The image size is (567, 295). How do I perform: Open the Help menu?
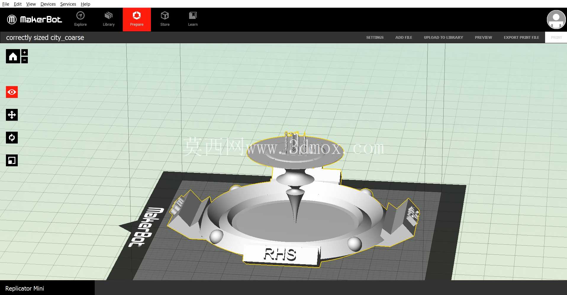[x=85, y=4]
